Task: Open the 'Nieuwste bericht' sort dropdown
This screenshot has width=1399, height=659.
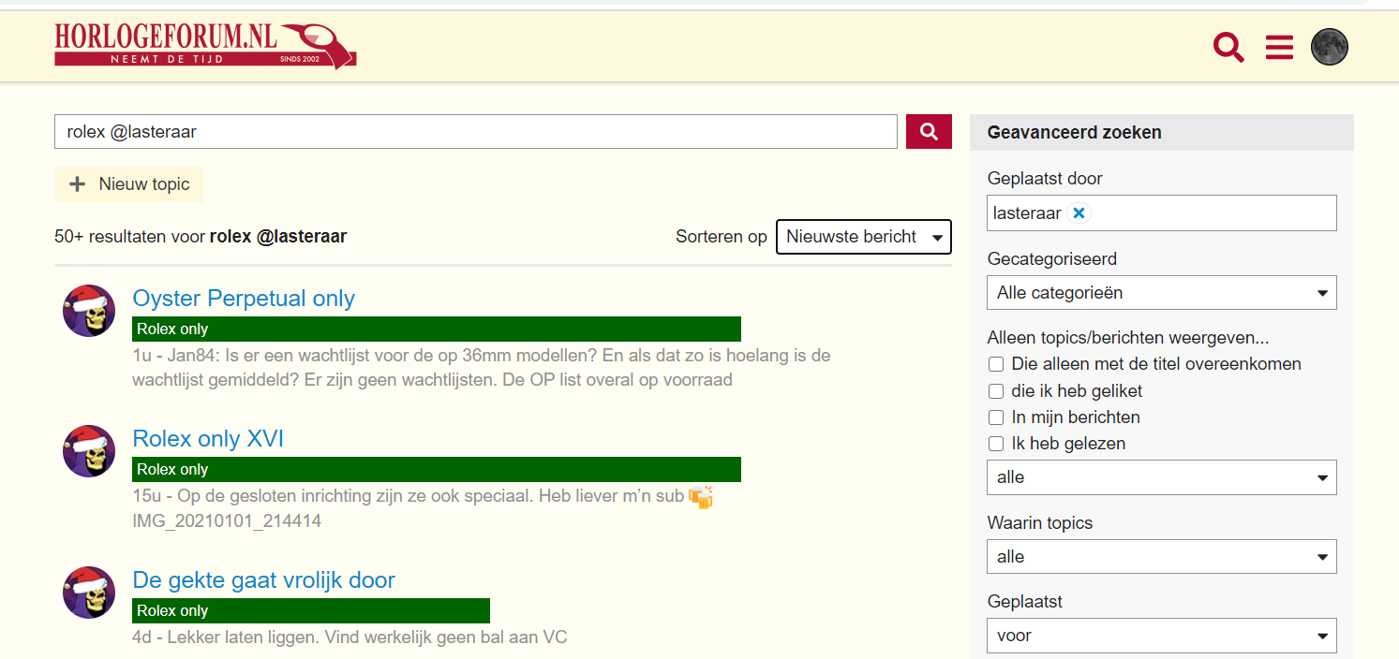Action: [864, 237]
